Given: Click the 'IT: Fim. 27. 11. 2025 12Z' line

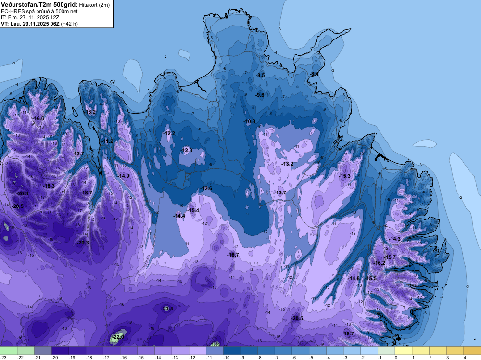Looking at the screenshot, I should [x=30, y=17].
